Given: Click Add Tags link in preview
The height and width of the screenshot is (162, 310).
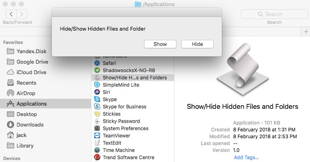Looking at the screenshot, I should (x=246, y=157).
